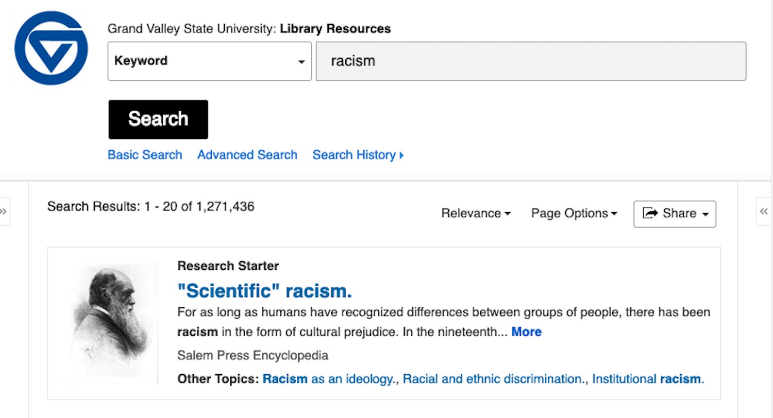Click the racism search input field
The image size is (773, 418).
click(x=531, y=61)
